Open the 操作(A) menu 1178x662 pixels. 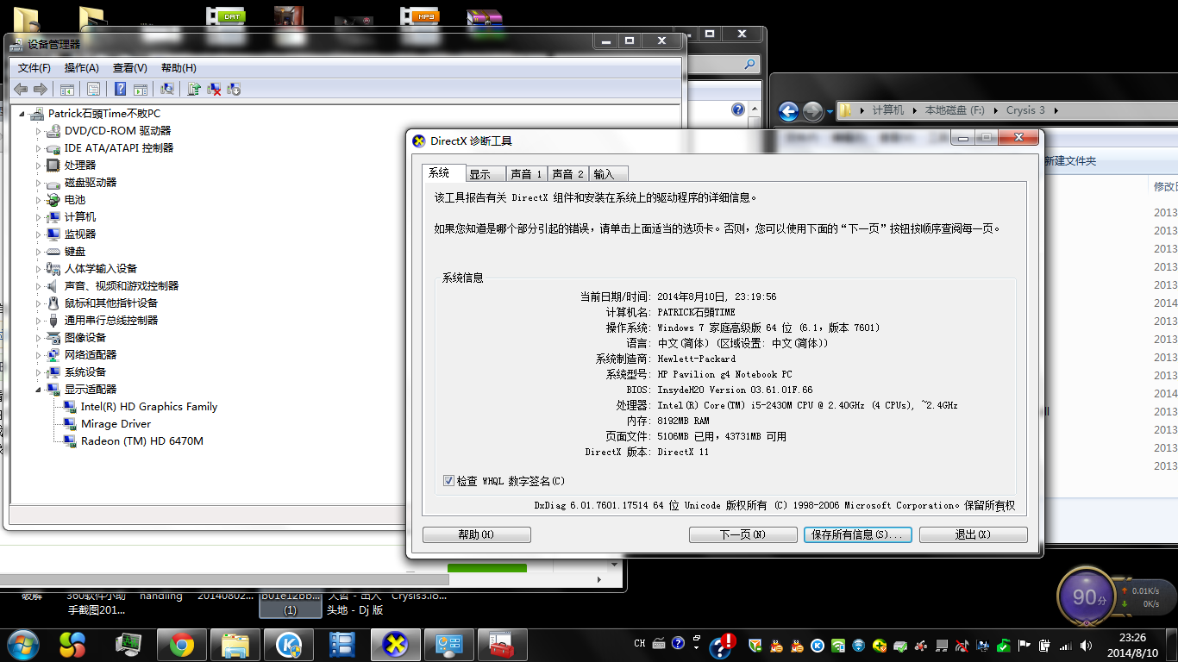click(82, 67)
